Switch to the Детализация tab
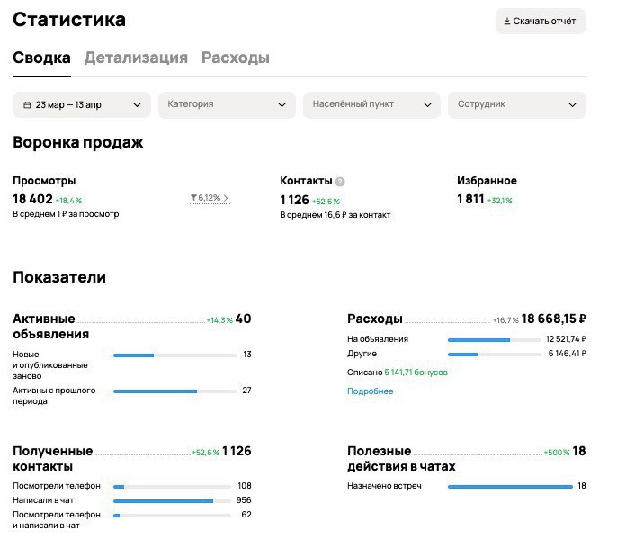The height and width of the screenshot is (557, 626). click(136, 58)
